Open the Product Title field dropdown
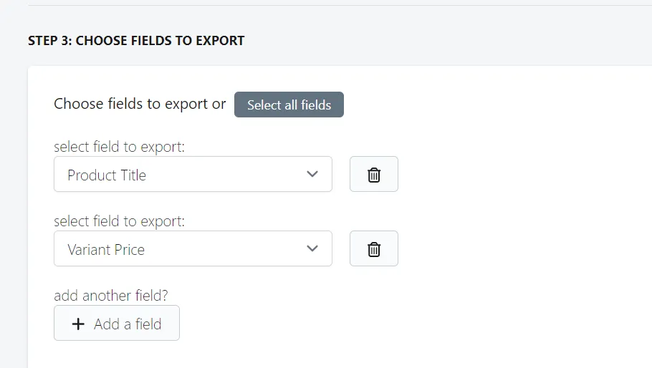 [x=193, y=174]
